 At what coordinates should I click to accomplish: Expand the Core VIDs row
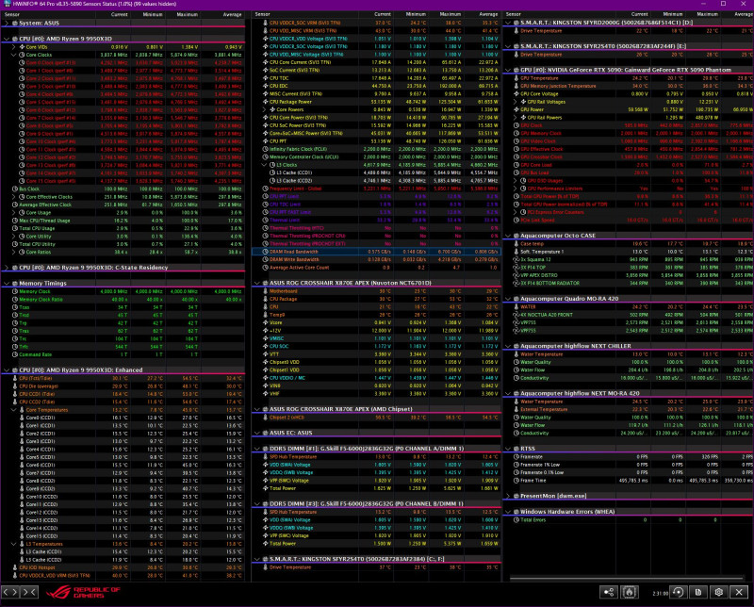14,47
